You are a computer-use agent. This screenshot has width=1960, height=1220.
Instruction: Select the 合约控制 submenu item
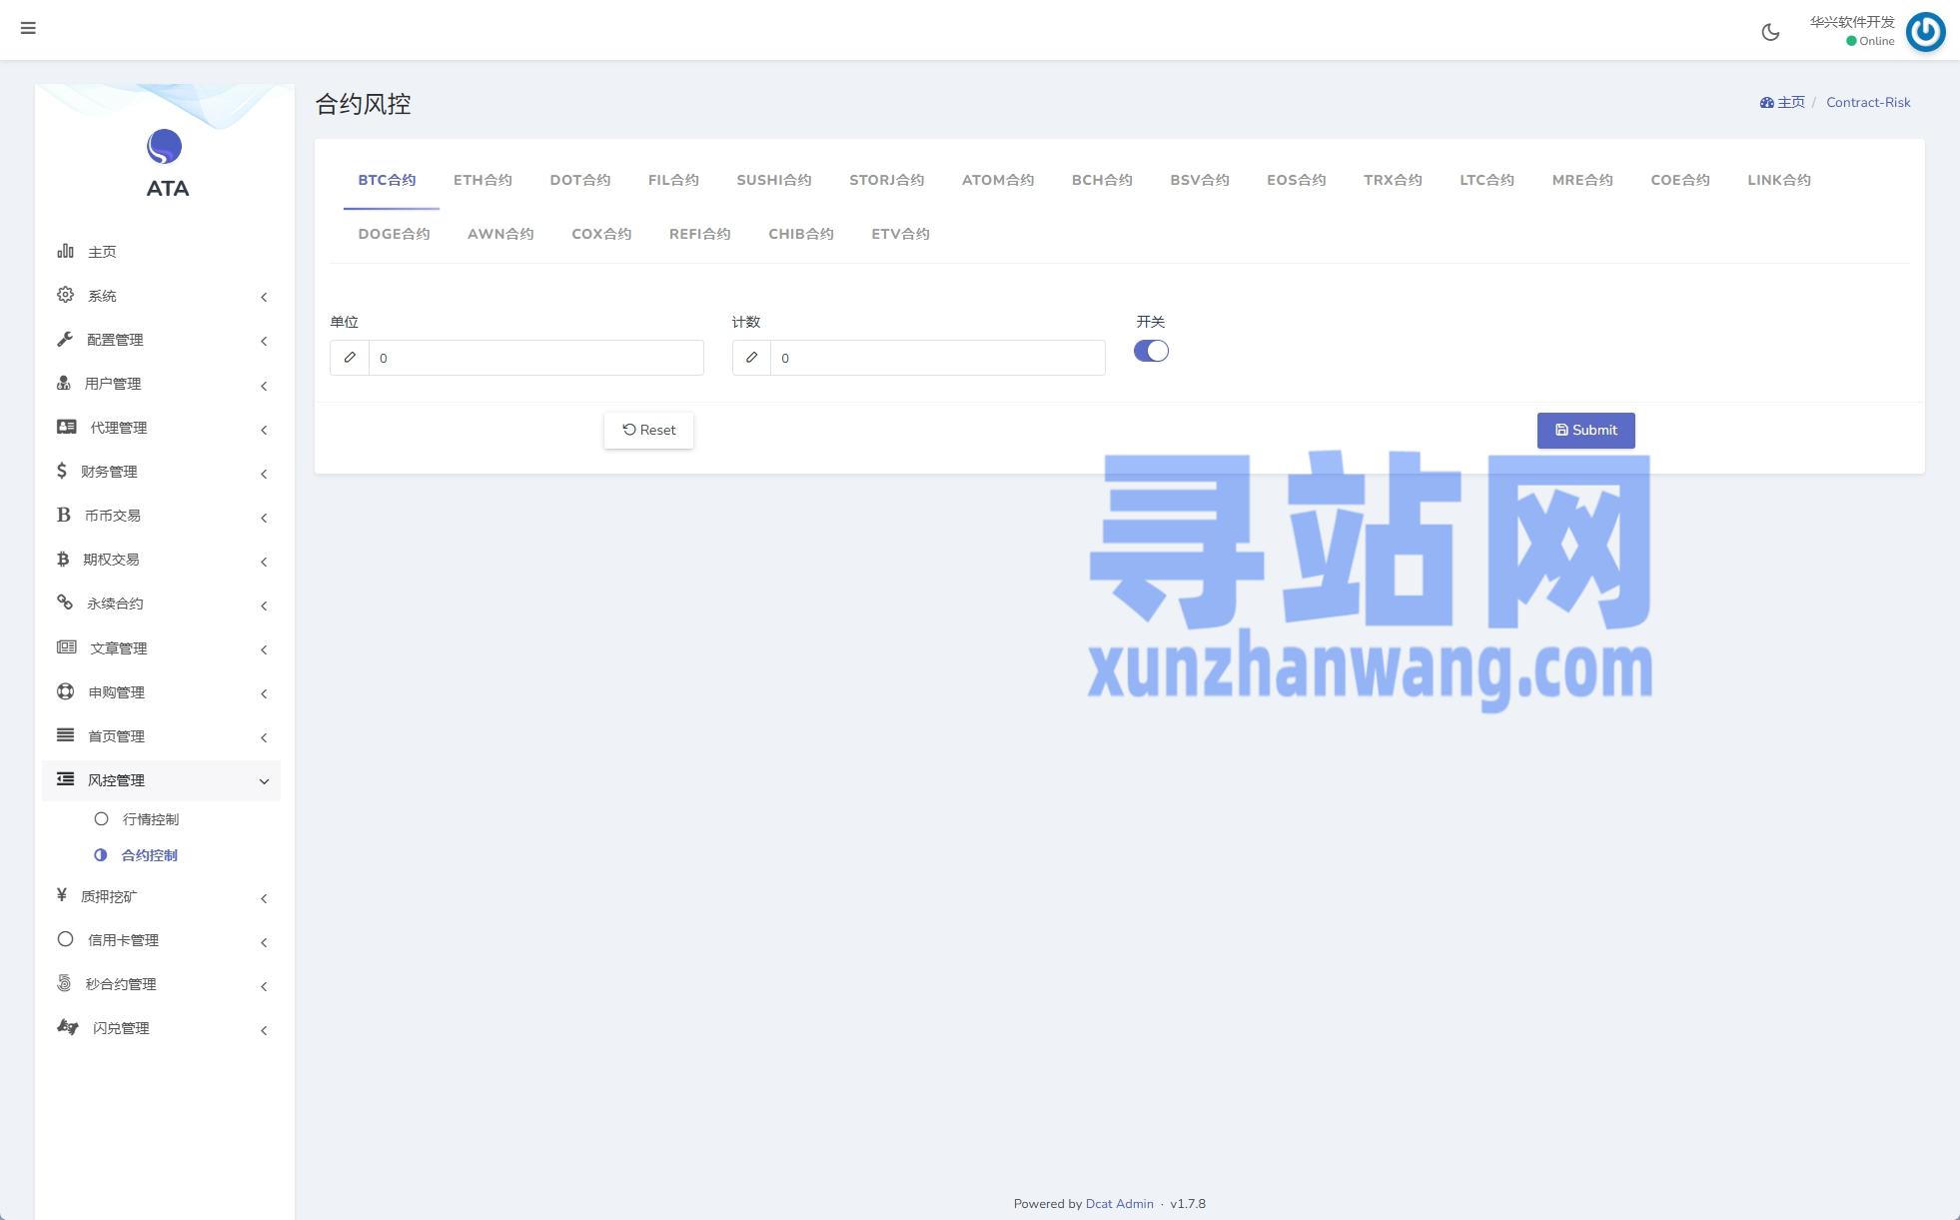point(149,855)
